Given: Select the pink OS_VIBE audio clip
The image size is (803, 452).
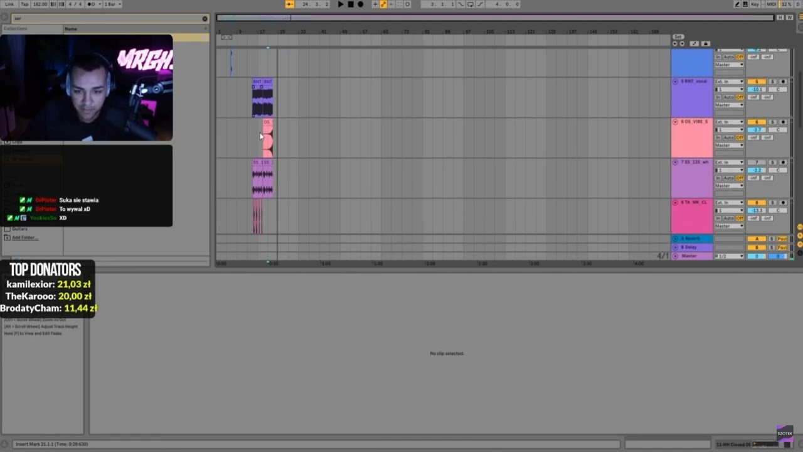Looking at the screenshot, I should point(268,138).
